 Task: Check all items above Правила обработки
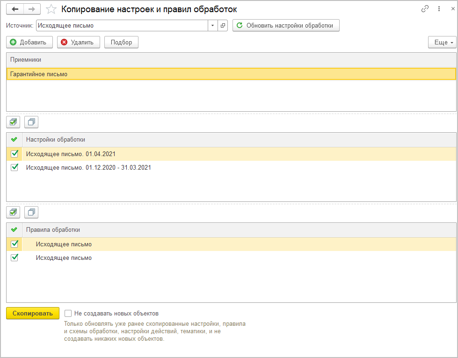tap(14, 213)
